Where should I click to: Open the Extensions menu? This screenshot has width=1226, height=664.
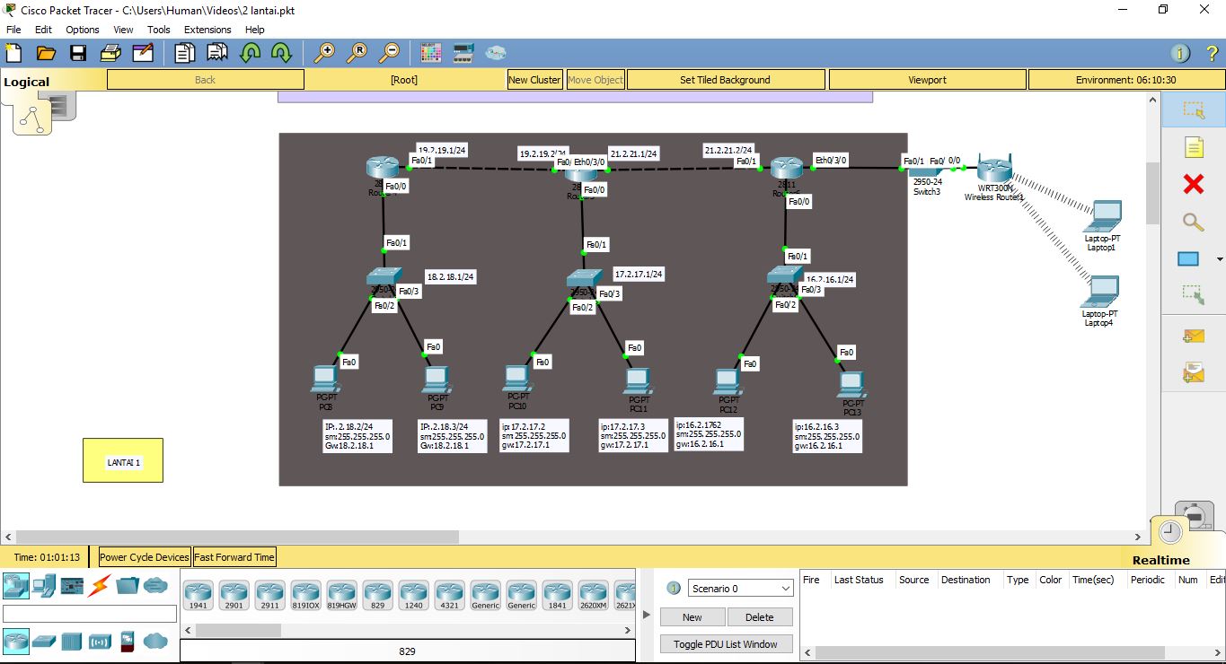pos(207,30)
